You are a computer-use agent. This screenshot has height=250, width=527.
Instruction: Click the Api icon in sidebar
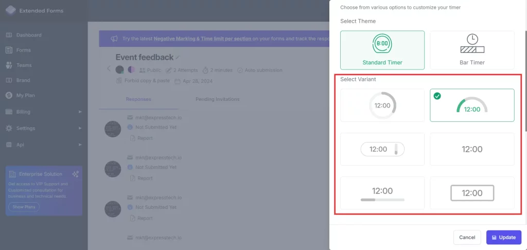[x=9, y=145]
